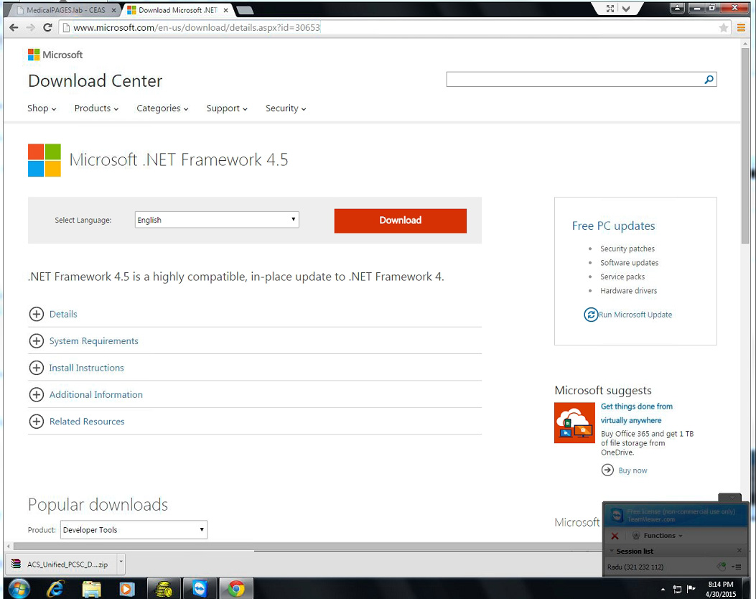
Task: Open the Get things done from virtually anywhere link
Action: click(636, 413)
